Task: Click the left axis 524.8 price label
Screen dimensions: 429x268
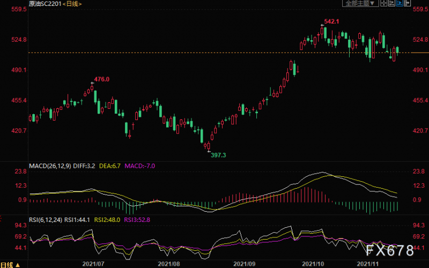Action: (x=19, y=40)
